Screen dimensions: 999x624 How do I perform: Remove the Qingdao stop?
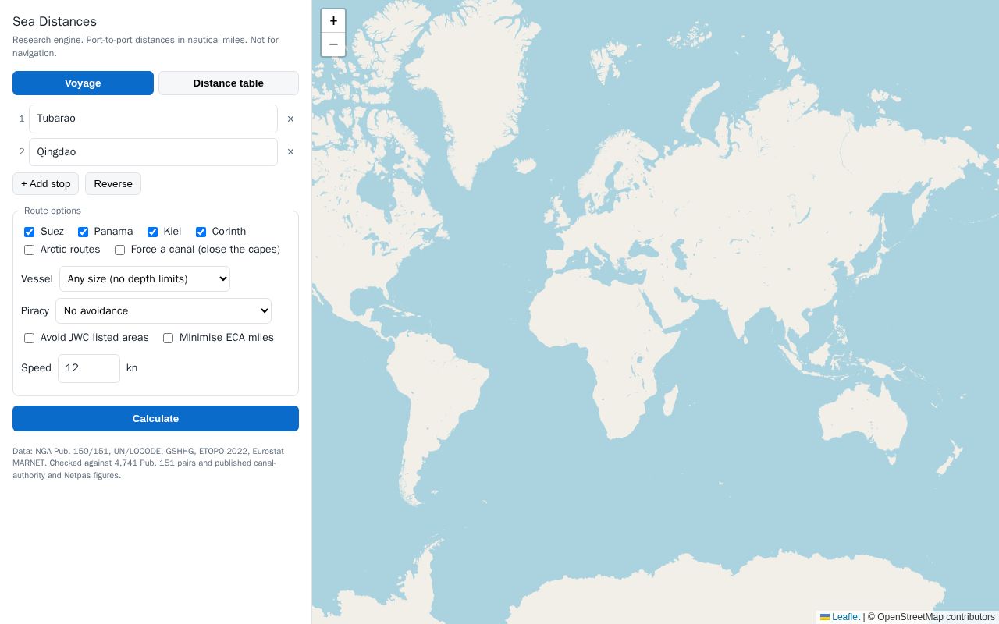pos(290,152)
